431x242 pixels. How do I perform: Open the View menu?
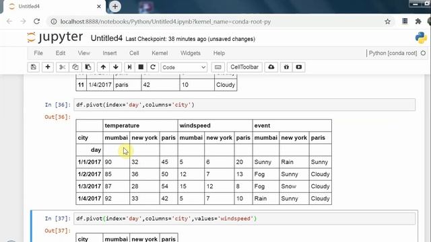pos(84,53)
